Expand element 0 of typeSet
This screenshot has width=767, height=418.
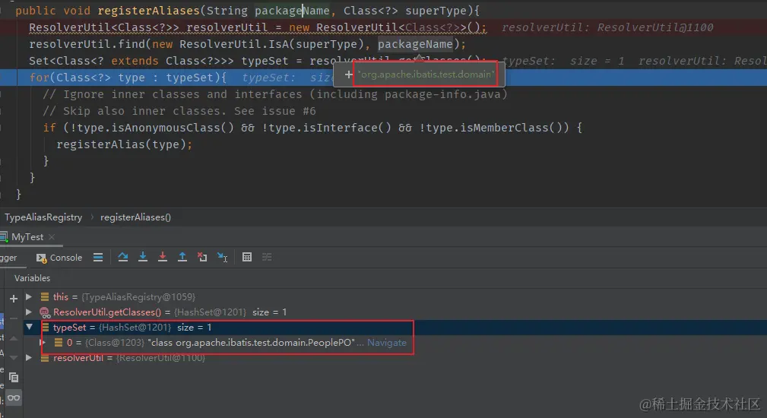click(x=43, y=343)
